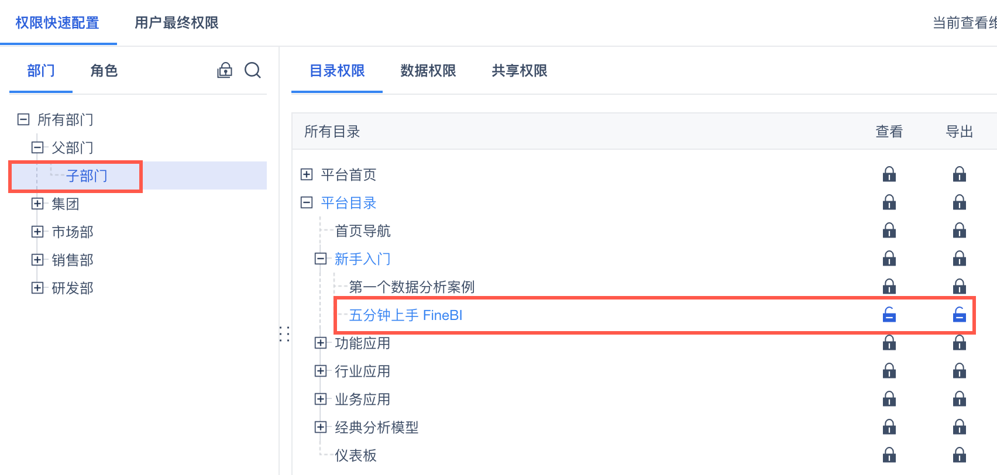
Task: Toggle view lock for 功能应用
Action: 889,343
